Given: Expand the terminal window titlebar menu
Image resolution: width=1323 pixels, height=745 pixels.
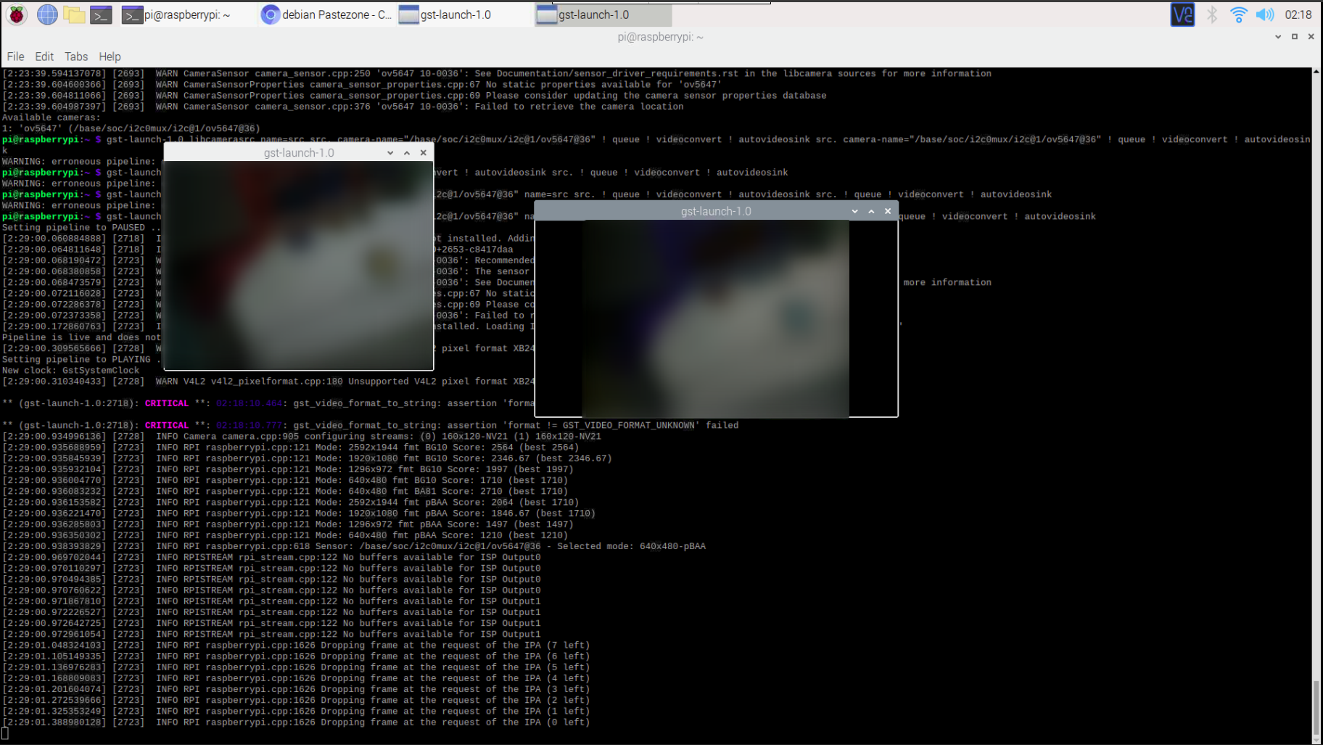Looking at the screenshot, I should click(1277, 36).
